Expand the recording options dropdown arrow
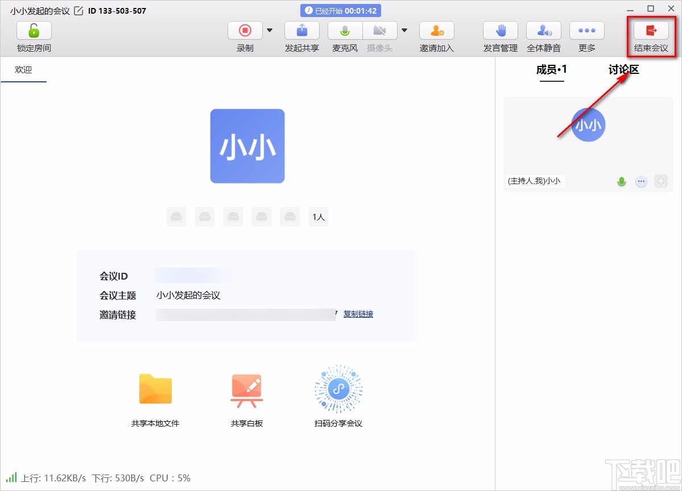 pos(269,30)
